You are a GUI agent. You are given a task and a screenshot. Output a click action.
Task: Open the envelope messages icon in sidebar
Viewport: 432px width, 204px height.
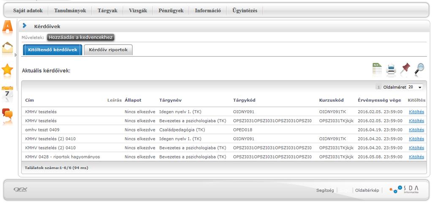(7, 48)
